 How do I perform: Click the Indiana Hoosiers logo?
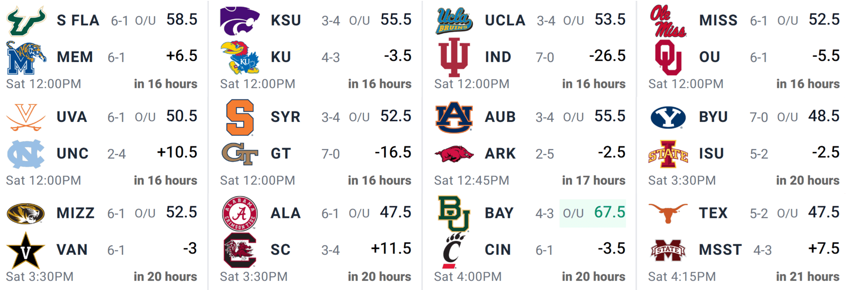tap(454, 58)
